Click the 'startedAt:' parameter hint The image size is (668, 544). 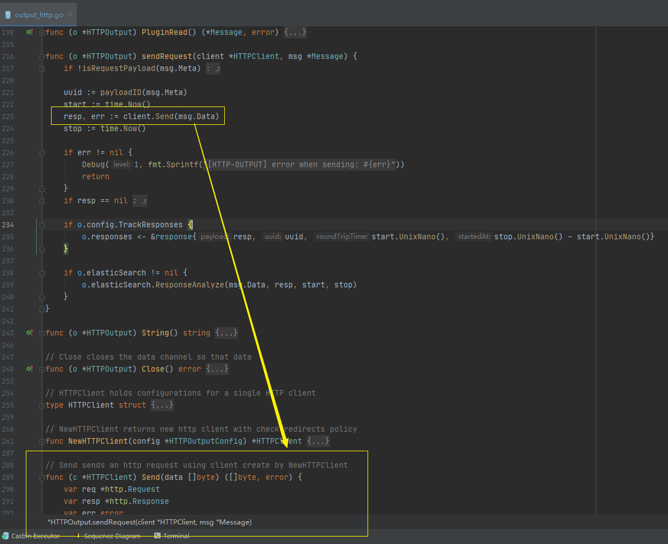474,236
